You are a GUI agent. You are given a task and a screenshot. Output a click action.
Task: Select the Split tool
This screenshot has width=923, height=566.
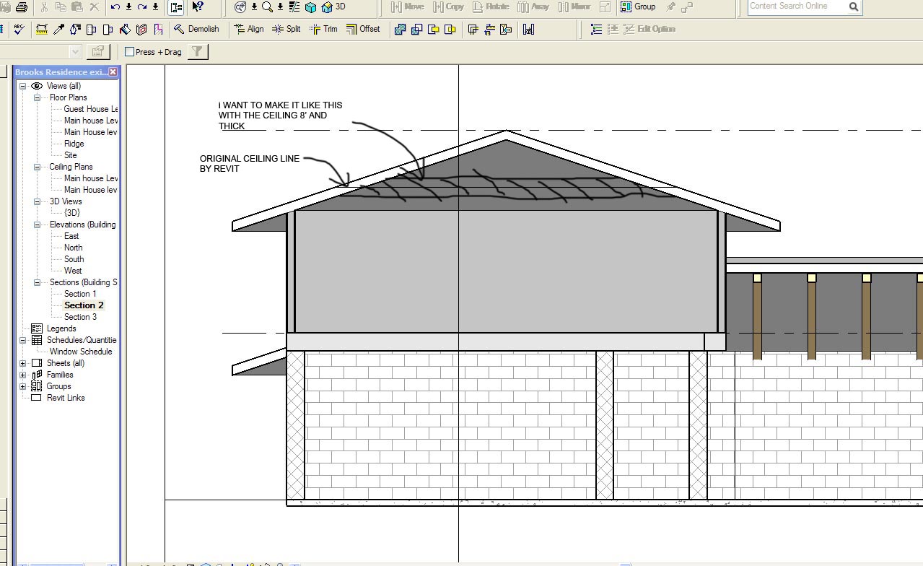point(286,29)
